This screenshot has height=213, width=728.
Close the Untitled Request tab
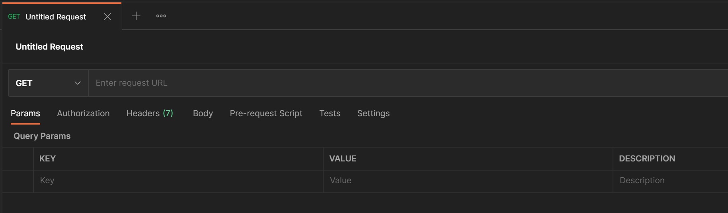(107, 17)
